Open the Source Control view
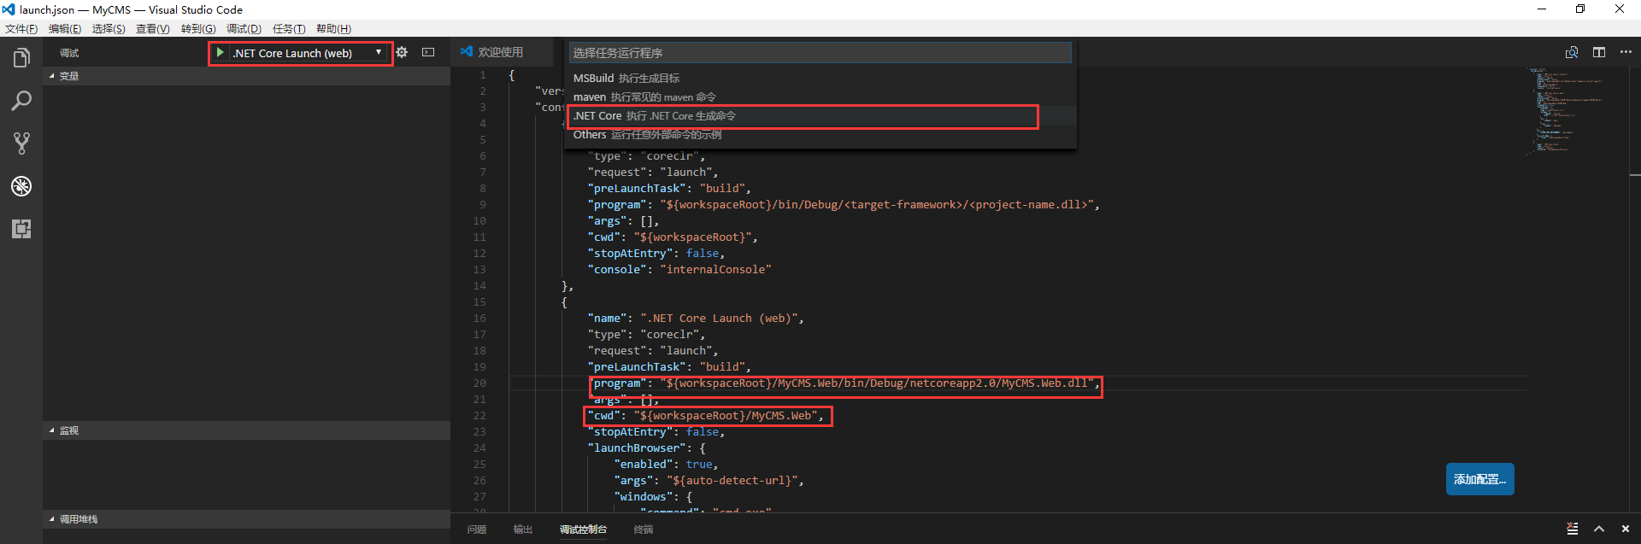Image resolution: width=1641 pixels, height=544 pixels. click(x=21, y=143)
